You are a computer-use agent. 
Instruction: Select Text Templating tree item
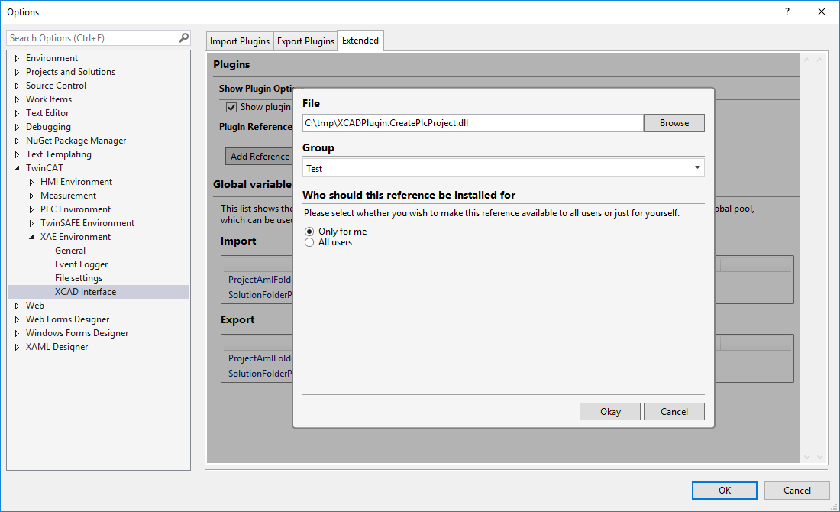(x=58, y=154)
